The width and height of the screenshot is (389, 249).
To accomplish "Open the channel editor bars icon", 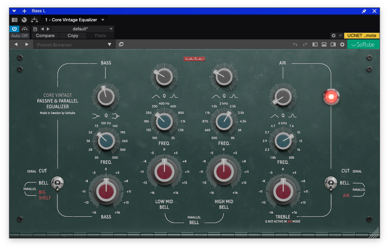I will coord(15,20).
